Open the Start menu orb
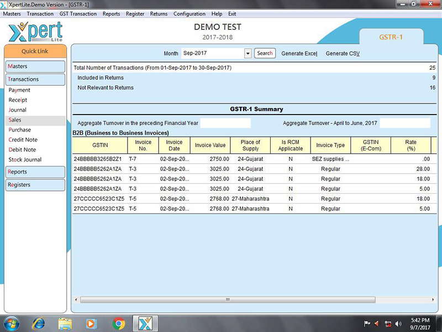Image resolution: width=442 pixels, height=332 pixels. click(12, 323)
